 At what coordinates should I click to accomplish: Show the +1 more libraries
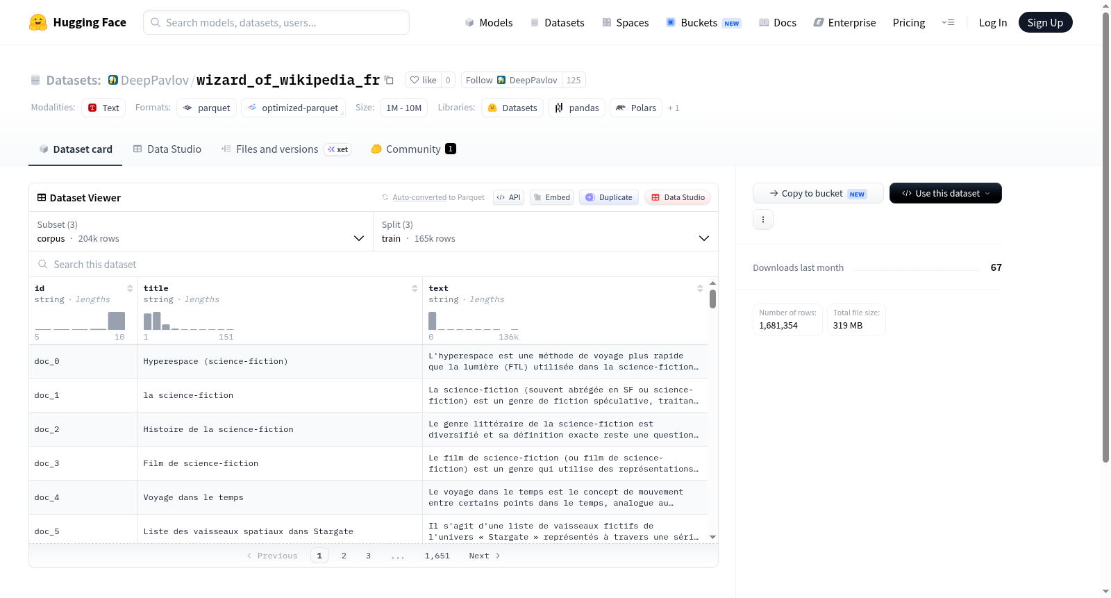(x=674, y=108)
